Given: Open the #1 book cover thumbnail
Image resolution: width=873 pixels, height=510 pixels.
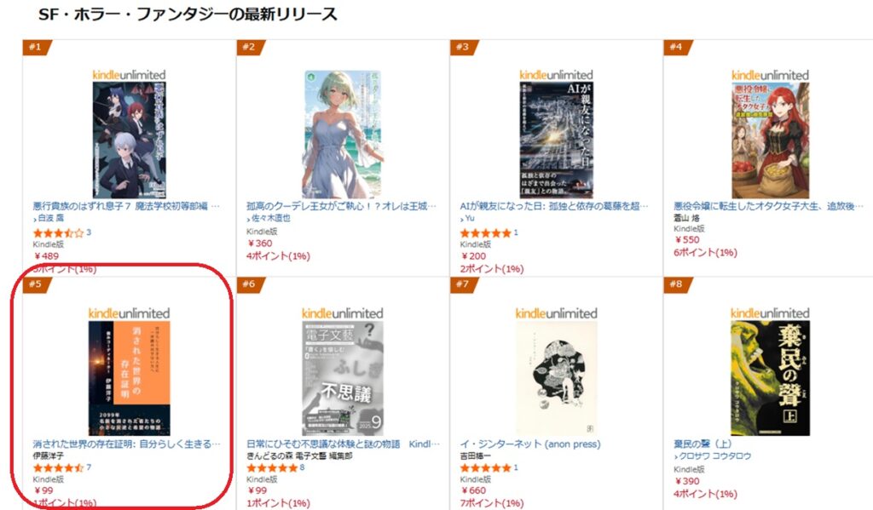Looking at the screenshot, I should click(x=130, y=140).
